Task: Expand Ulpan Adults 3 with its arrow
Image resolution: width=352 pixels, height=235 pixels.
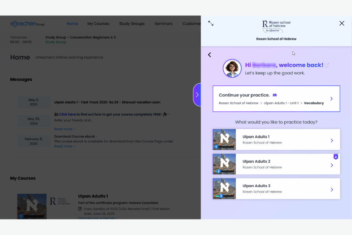Action: 332,190
